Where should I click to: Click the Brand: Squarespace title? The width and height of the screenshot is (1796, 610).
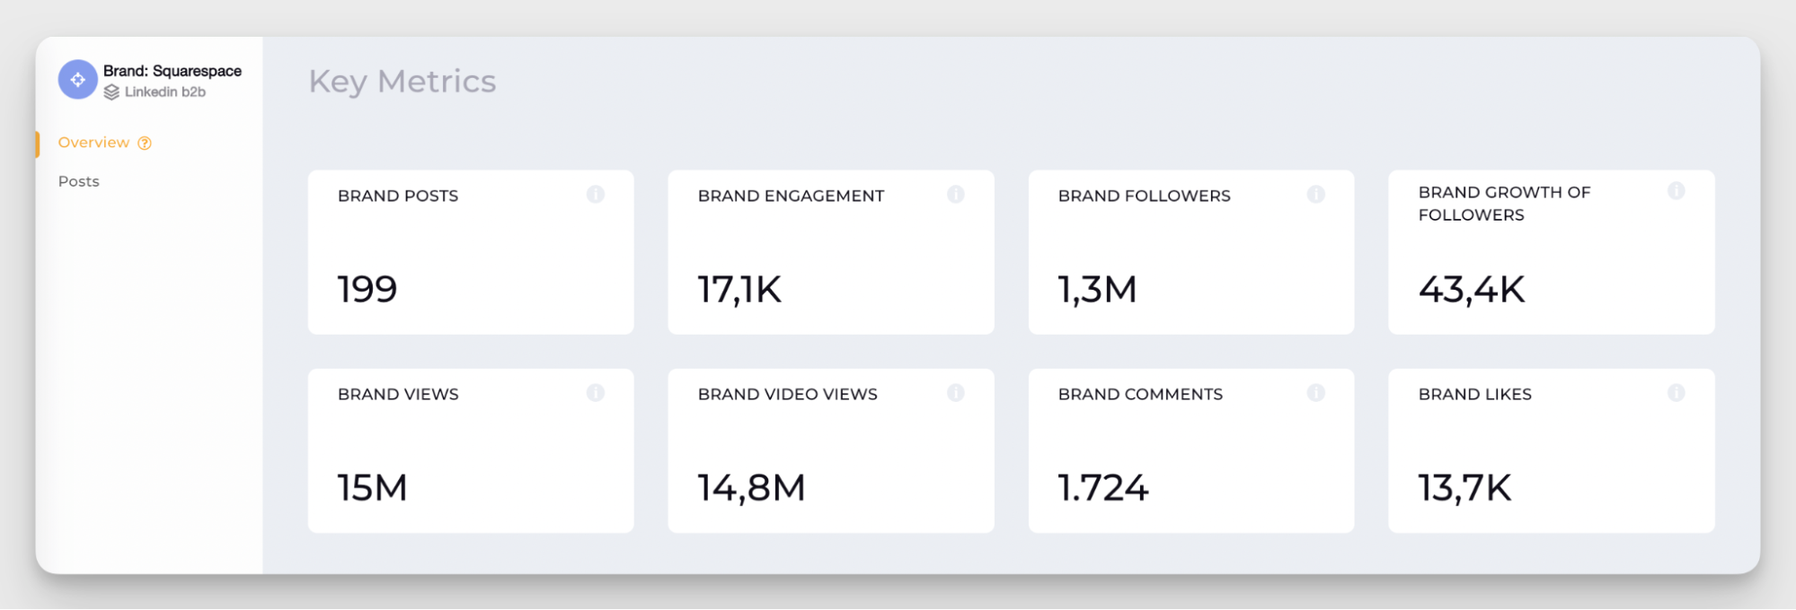pos(172,71)
